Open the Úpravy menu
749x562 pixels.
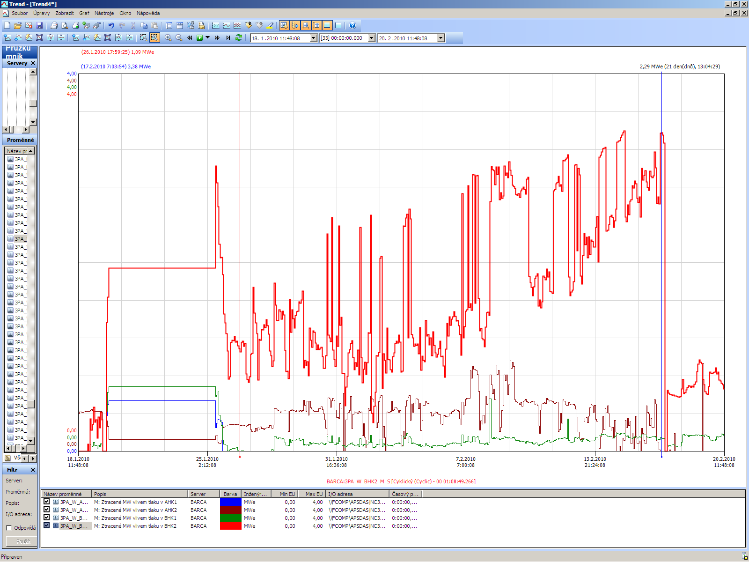point(41,13)
